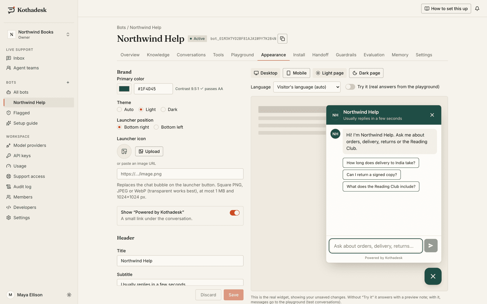Image resolution: width=487 pixels, height=304 pixels.
Task: Open the Install tab
Action: (299, 55)
